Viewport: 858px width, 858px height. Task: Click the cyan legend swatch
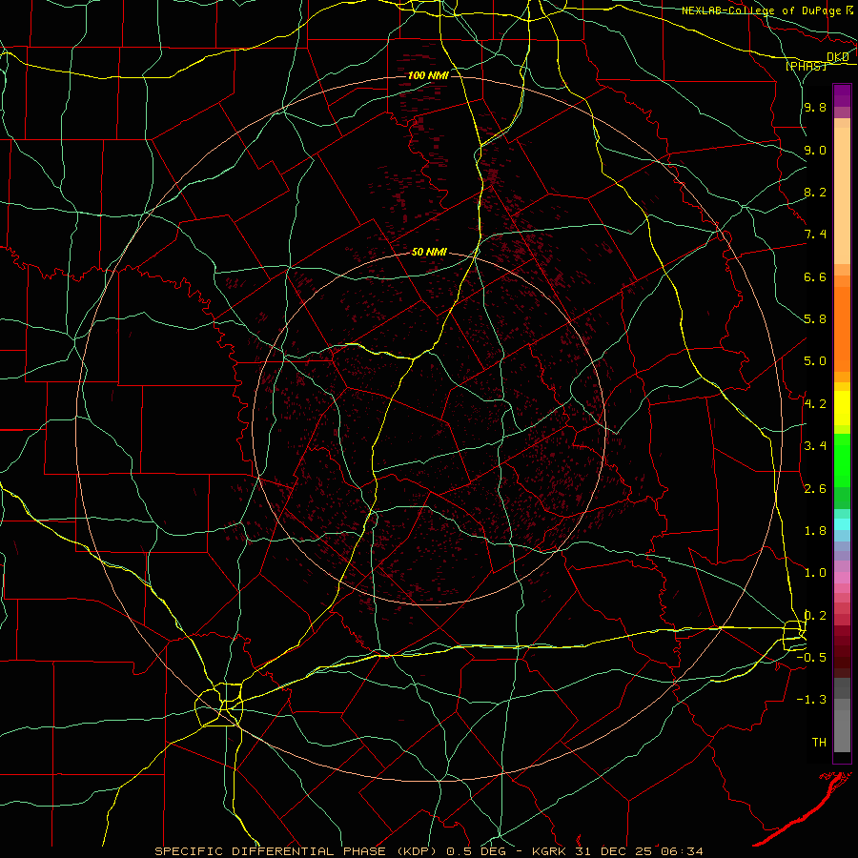click(x=842, y=524)
